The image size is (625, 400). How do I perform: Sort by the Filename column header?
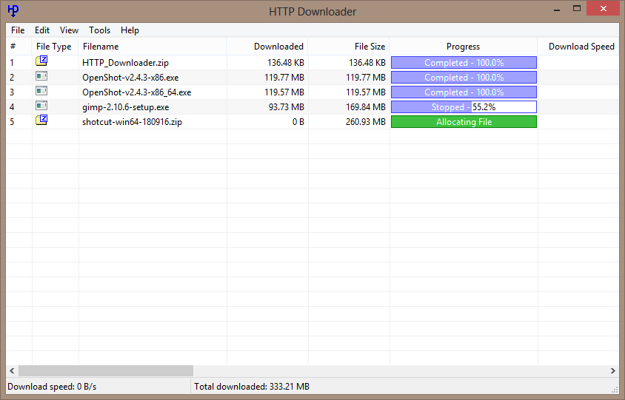coord(153,47)
